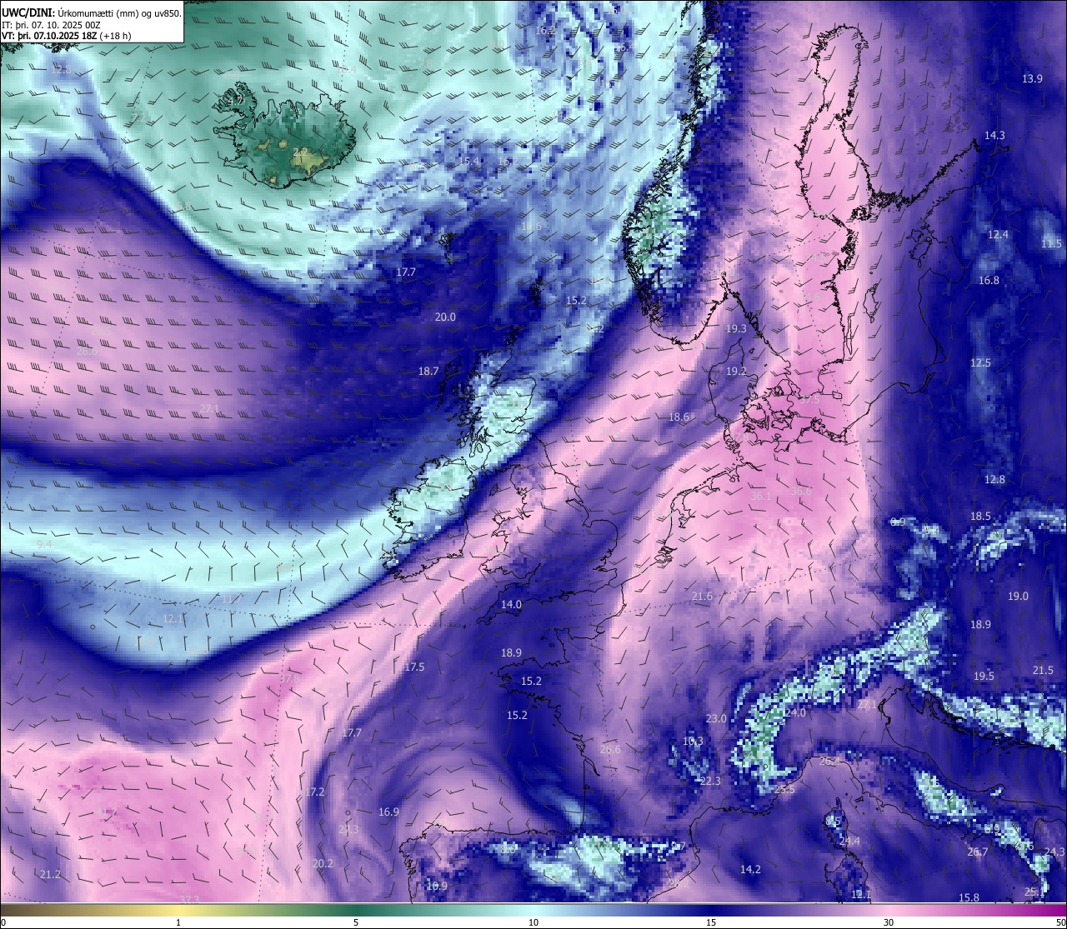Image resolution: width=1067 pixels, height=929 pixels.
Task: Click the map value 18.5
Action: [980, 516]
